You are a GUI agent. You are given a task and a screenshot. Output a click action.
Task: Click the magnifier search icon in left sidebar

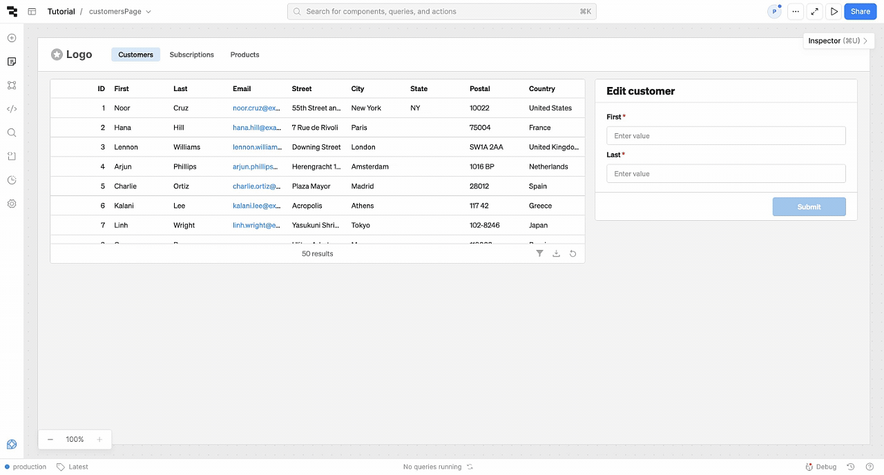click(x=12, y=133)
